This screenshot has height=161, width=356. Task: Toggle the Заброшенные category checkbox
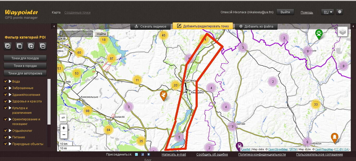click(5, 88)
